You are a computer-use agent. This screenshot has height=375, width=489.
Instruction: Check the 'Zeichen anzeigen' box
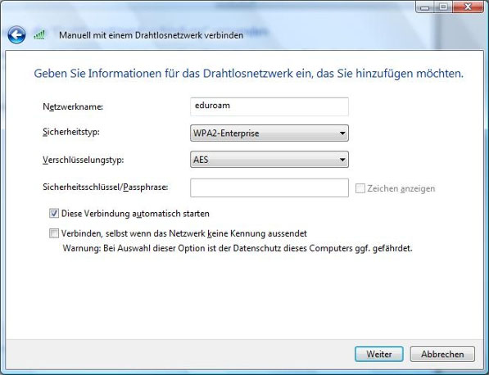[x=360, y=188]
